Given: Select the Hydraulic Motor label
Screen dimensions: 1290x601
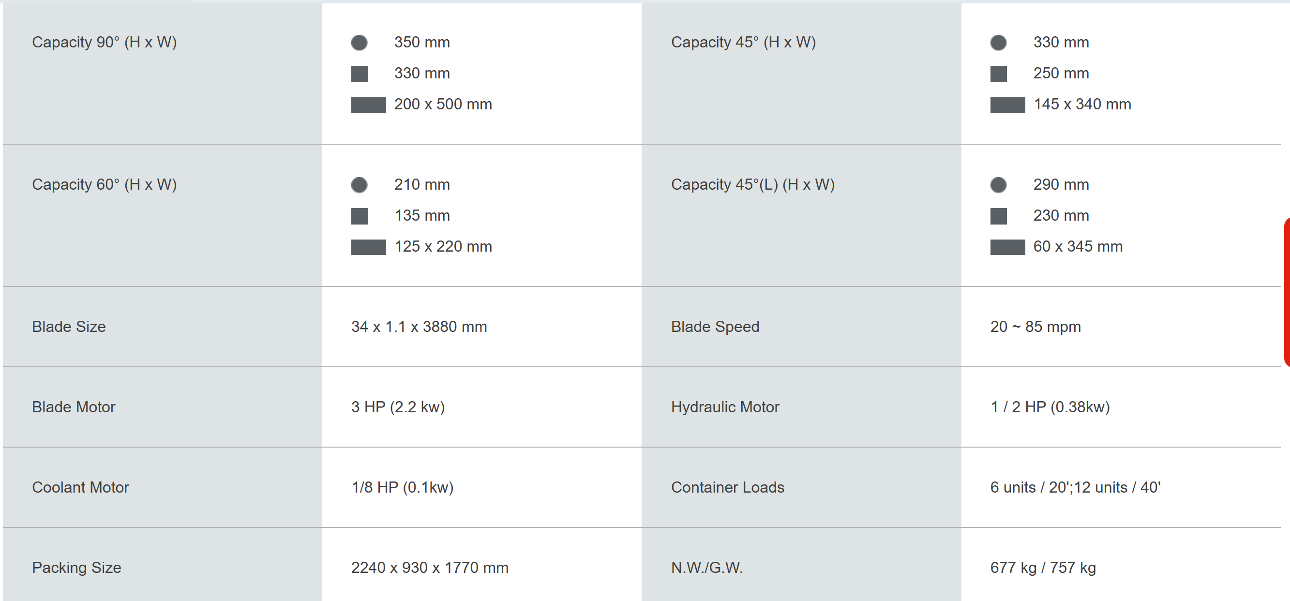Looking at the screenshot, I should 725,406.
